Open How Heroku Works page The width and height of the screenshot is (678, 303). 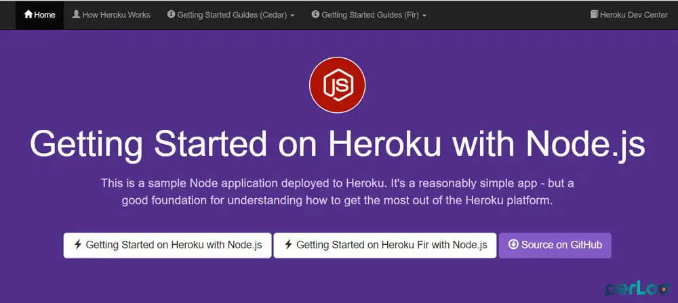click(x=111, y=15)
